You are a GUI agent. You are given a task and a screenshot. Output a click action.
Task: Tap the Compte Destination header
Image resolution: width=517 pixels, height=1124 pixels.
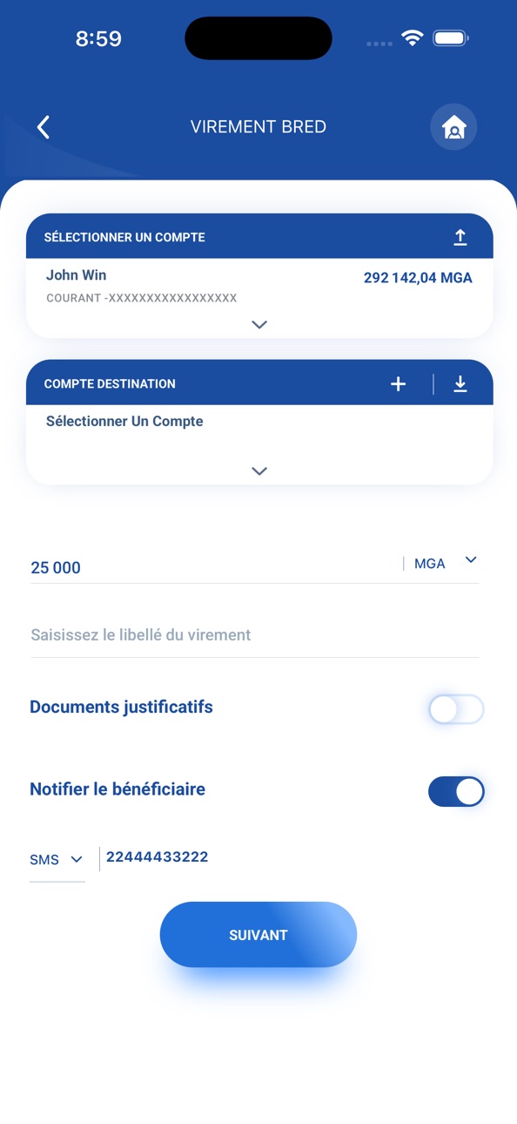259,383
